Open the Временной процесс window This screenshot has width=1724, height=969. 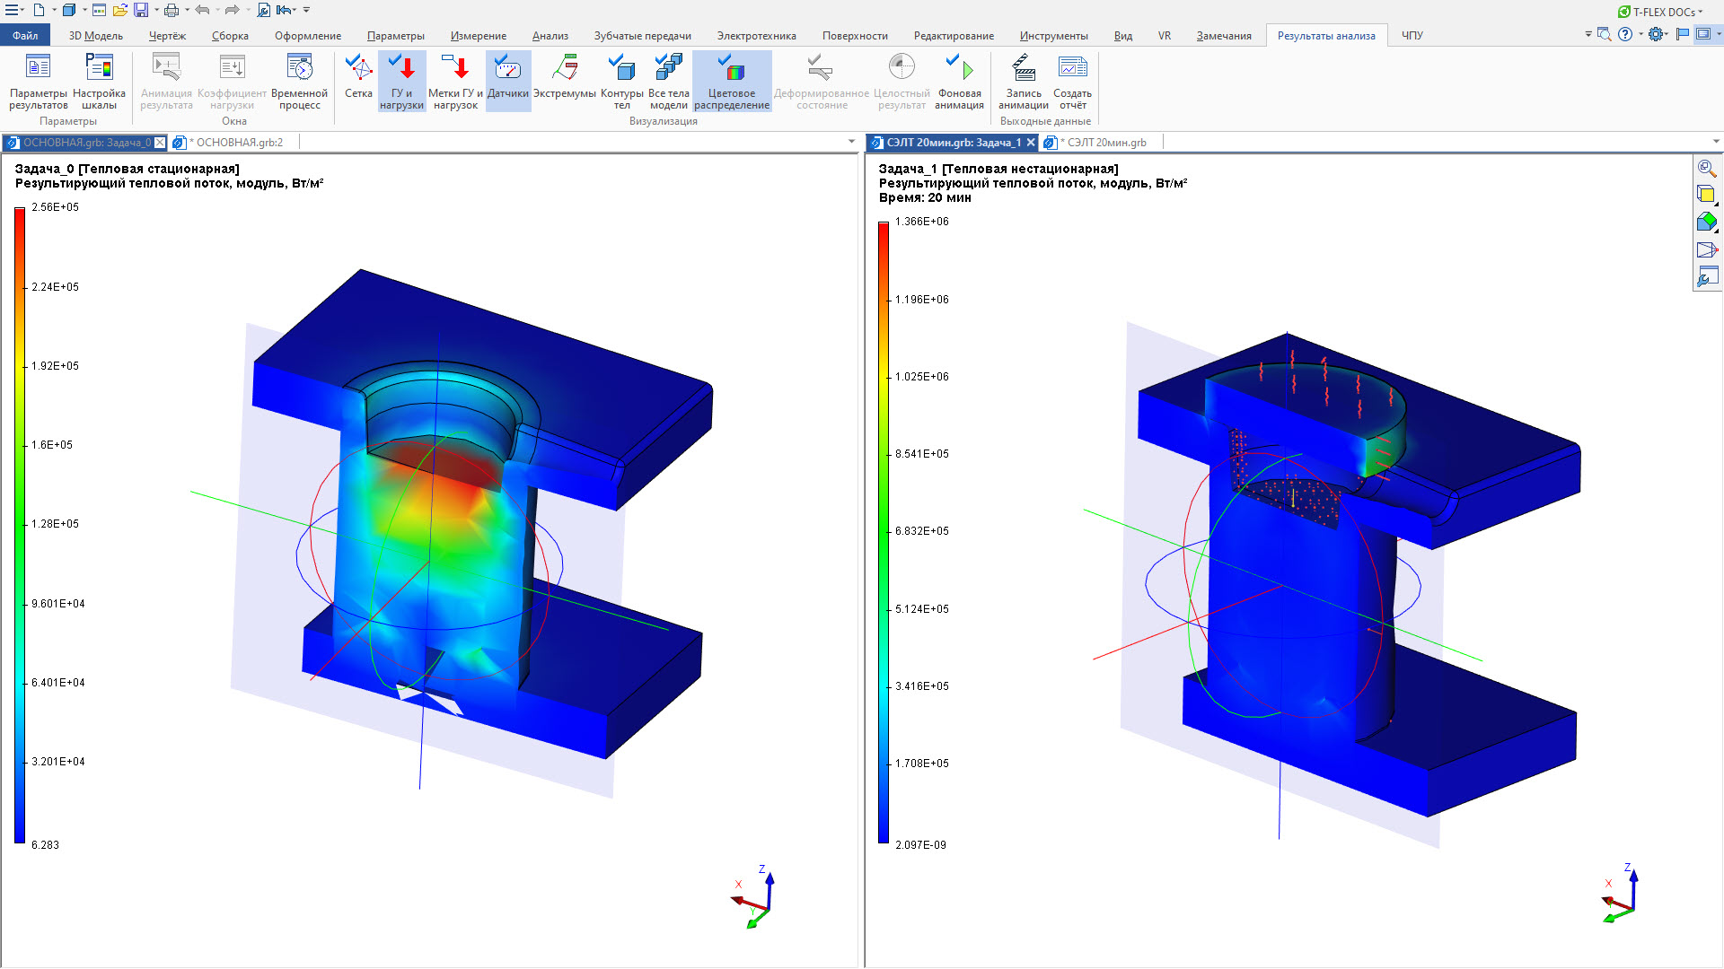[x=299, y=81]
